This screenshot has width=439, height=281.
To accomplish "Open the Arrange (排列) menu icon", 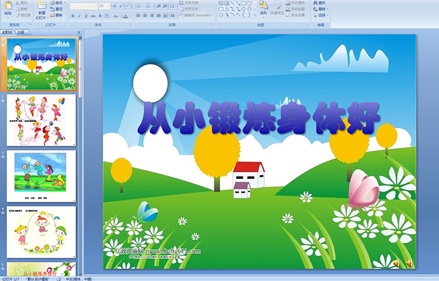I will [x=263, y=5].
